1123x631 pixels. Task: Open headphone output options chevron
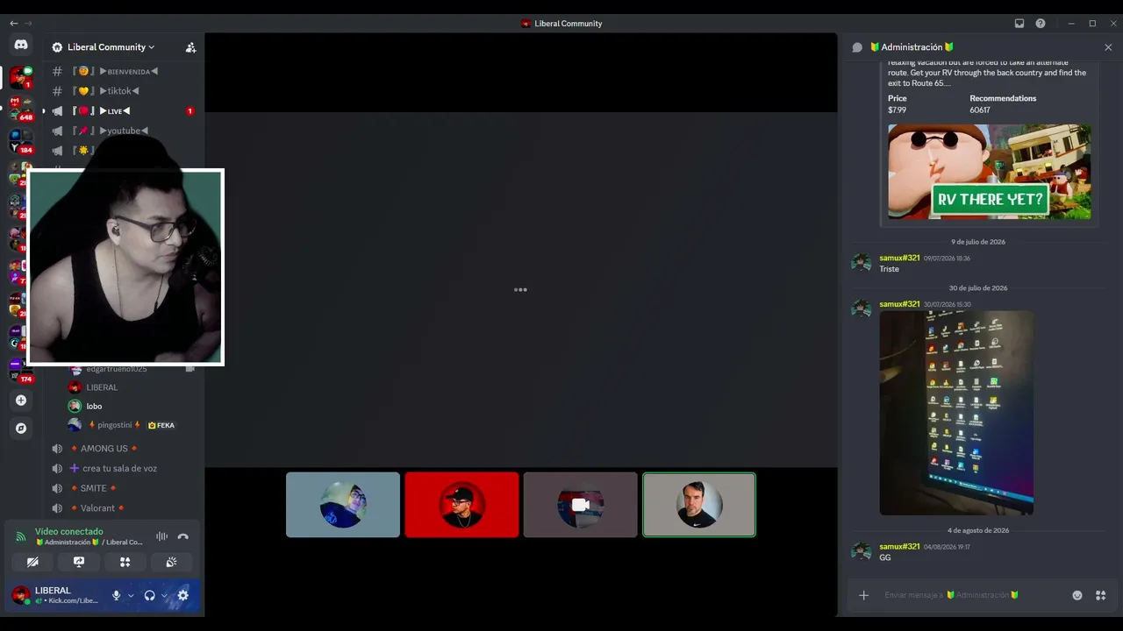pyautogui.click(x=164, y=596)
